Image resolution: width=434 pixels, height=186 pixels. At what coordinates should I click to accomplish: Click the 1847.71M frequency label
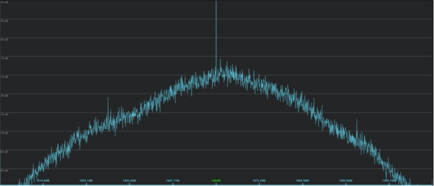(173, 181)
